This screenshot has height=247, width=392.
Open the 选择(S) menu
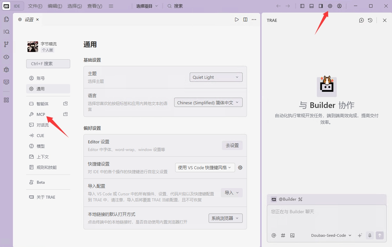(x=74, y=6)
